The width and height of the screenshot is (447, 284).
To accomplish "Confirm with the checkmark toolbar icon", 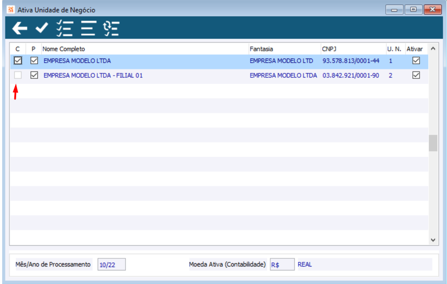I will point(42,28).
